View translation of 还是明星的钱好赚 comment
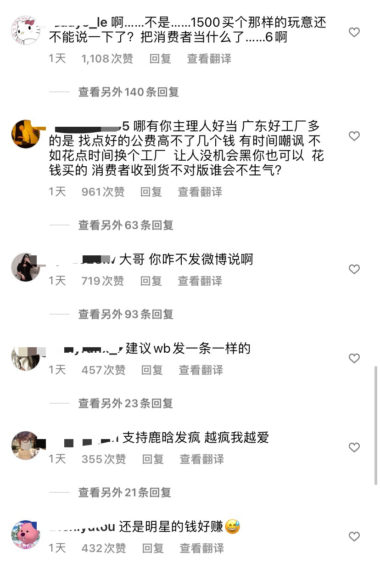The image size is (380, 564). click(202, 548)
